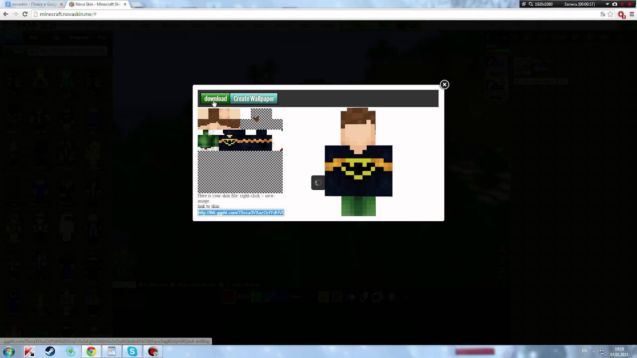Open Skype from the taskbar
637x358 pixels.
click(132, 352)
